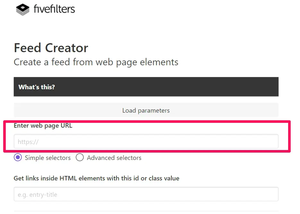Viewport: 300px width, 214px height.
Task: Click the "Simple selectors" label text
Action: [47, 158]
